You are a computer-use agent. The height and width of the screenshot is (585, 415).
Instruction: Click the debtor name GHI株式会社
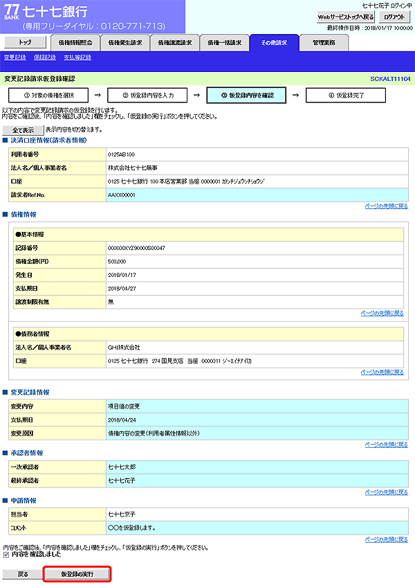124,348
